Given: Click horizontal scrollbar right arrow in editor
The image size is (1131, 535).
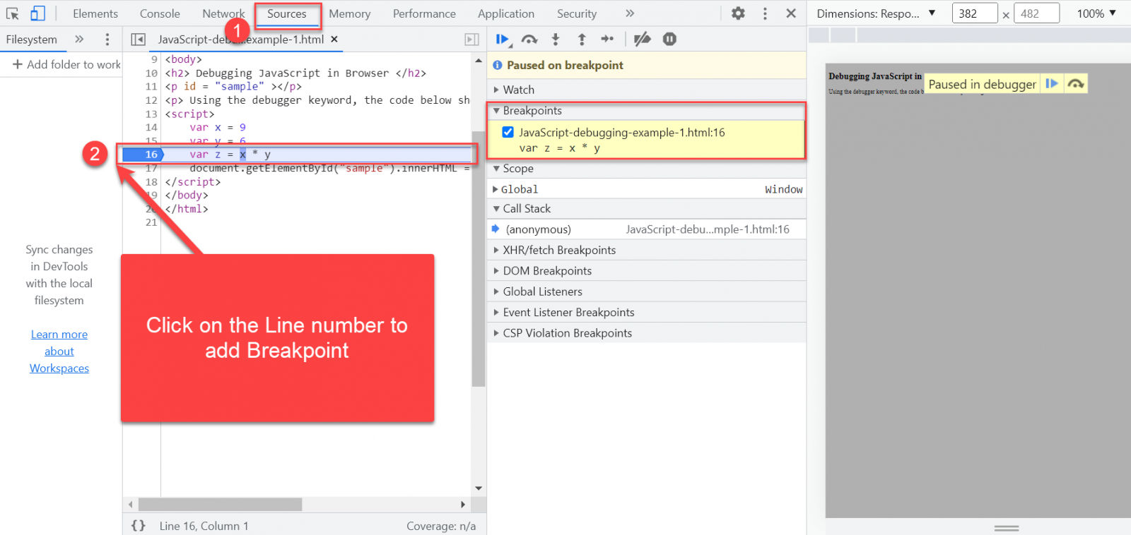Looking at the screenshot, I should pos(462,505).
